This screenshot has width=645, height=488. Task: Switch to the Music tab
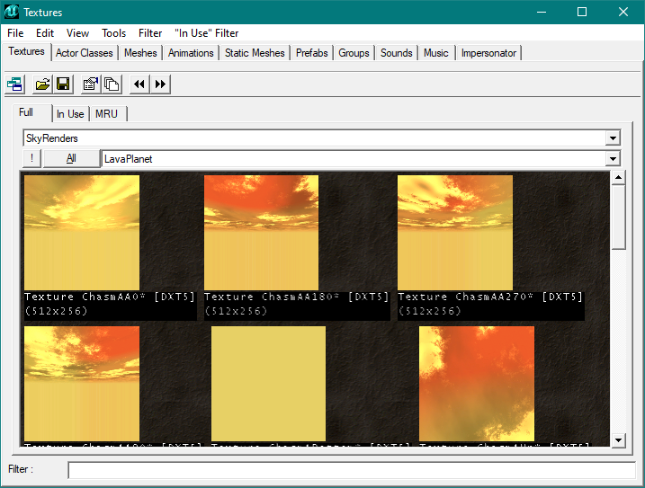pos(436,53)
